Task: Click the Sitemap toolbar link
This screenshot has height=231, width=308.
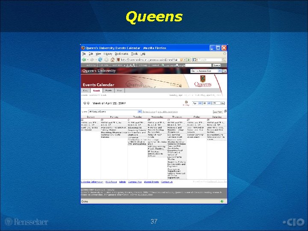Action: 143,65
